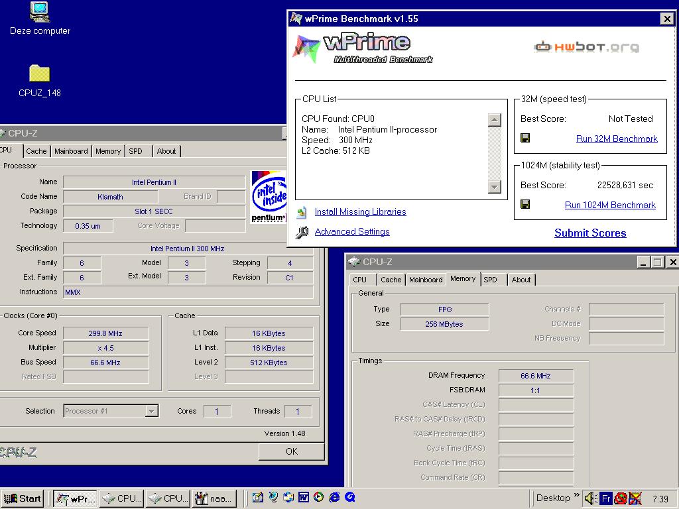679x509 pixels.
Task: Select CPU tab in right CPU-Z window
Action: pyautogui.click(x=362, y=280)
